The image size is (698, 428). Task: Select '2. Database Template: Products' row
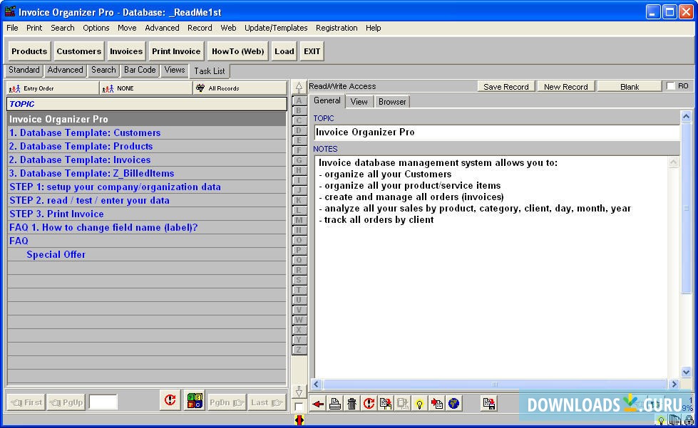(147, 146)
